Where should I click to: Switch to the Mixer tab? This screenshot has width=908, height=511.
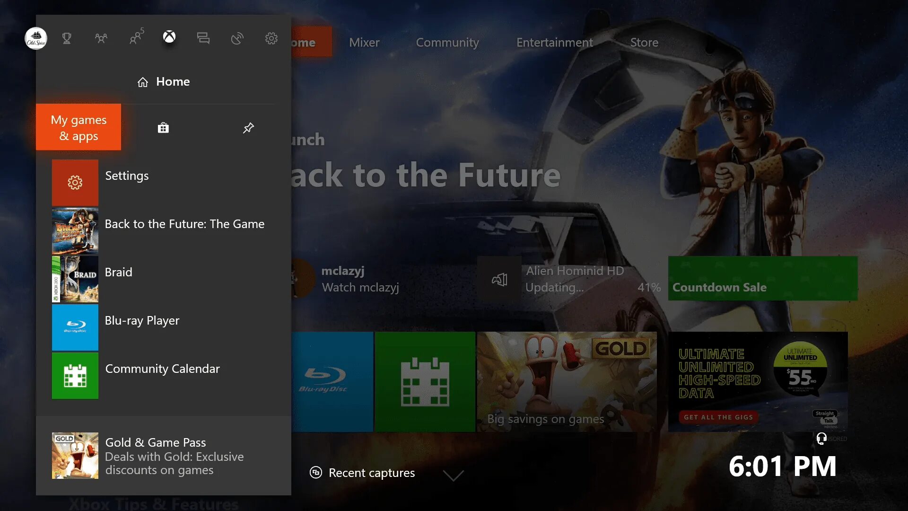pos(364,43)
